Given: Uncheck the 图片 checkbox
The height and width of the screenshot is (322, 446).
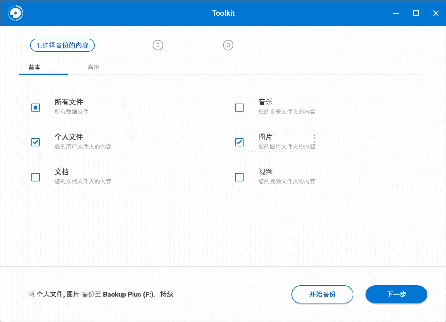Looking at the screenshot, I should tap(239, 142).
